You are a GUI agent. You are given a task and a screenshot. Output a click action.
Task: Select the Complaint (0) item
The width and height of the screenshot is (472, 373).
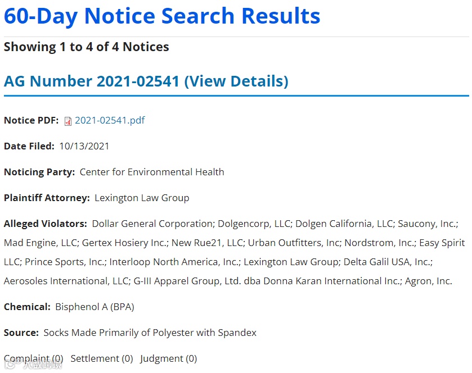pyautogui.click(x=34, y=358)
